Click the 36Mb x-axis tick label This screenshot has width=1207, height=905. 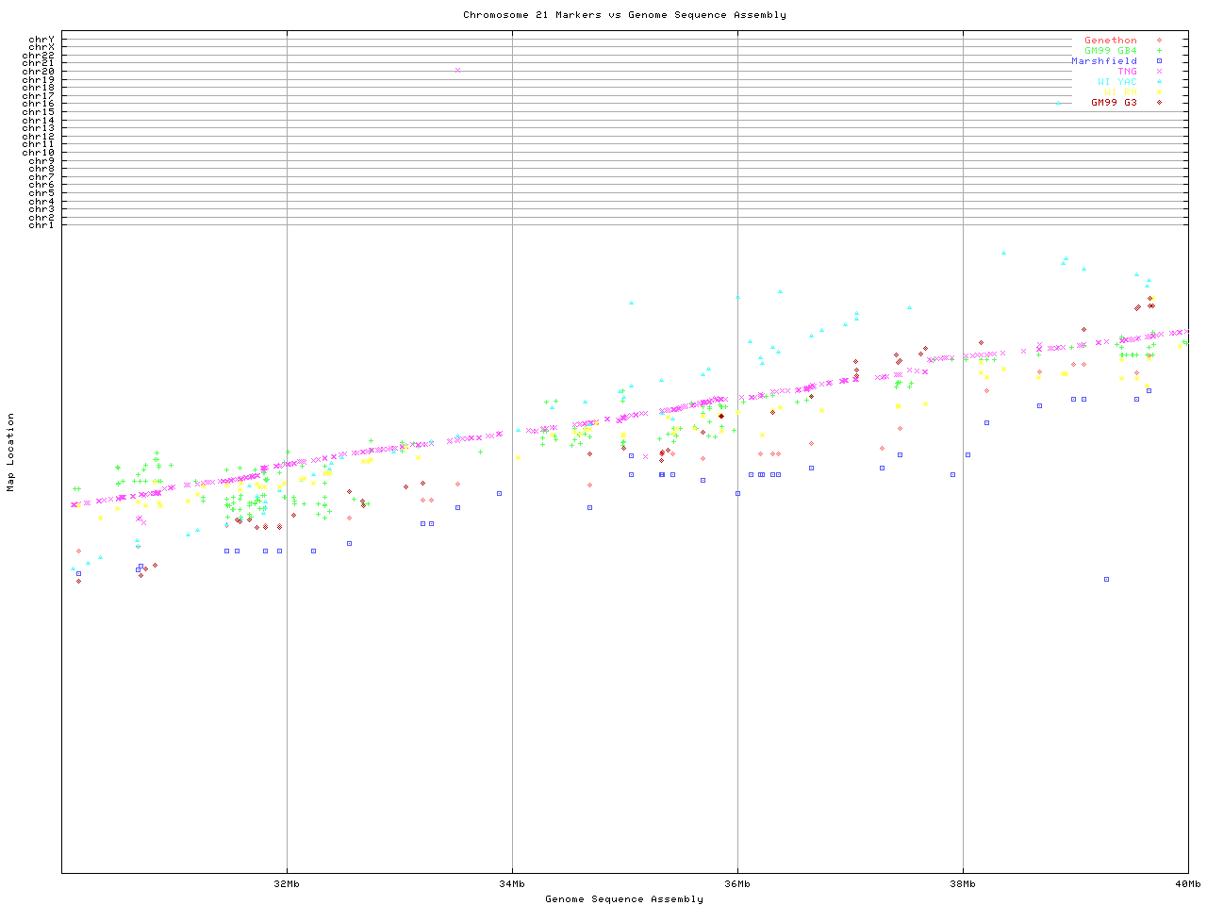point(737,884)
